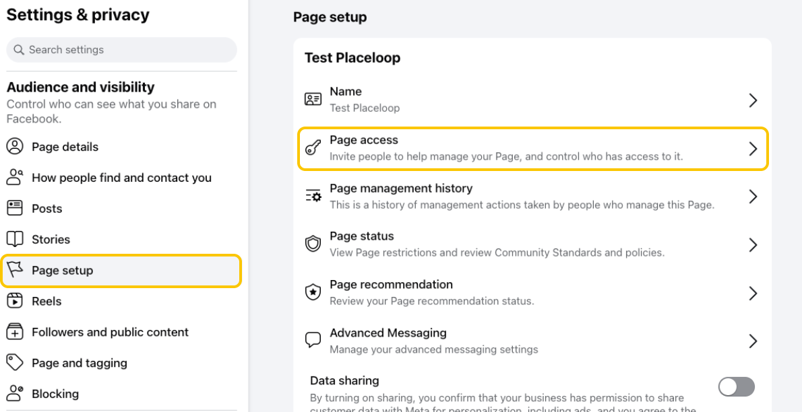Image resolution: width=802 pixels, height=412 pixels.
Task: Select Page details in sidebar
Action: pyautogui.click(x=121, y=147)
